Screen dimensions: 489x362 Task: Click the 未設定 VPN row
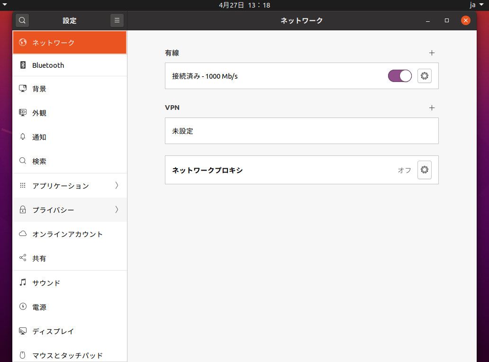301,131
